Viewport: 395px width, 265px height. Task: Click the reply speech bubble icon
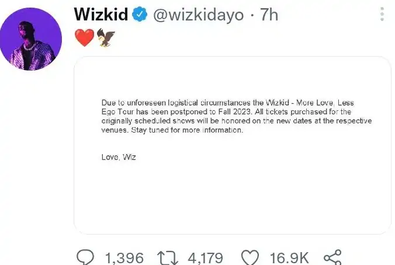pos(86,256)
